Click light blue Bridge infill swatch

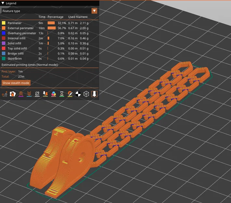pyautogui.click(x=4, y=54)
